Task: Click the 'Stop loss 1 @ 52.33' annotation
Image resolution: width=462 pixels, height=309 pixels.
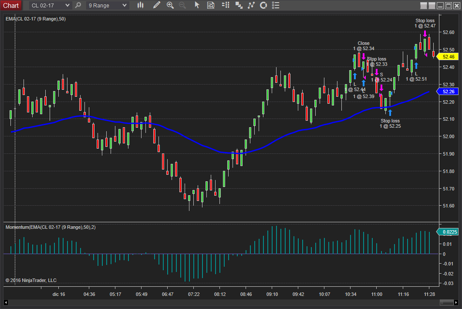Action: pos(377,61)
